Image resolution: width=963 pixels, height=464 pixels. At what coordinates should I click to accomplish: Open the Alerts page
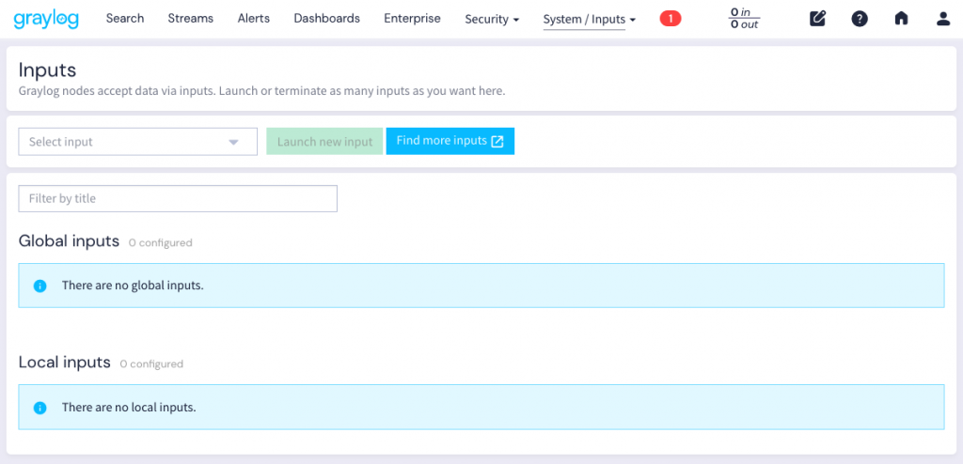[254, 19]
